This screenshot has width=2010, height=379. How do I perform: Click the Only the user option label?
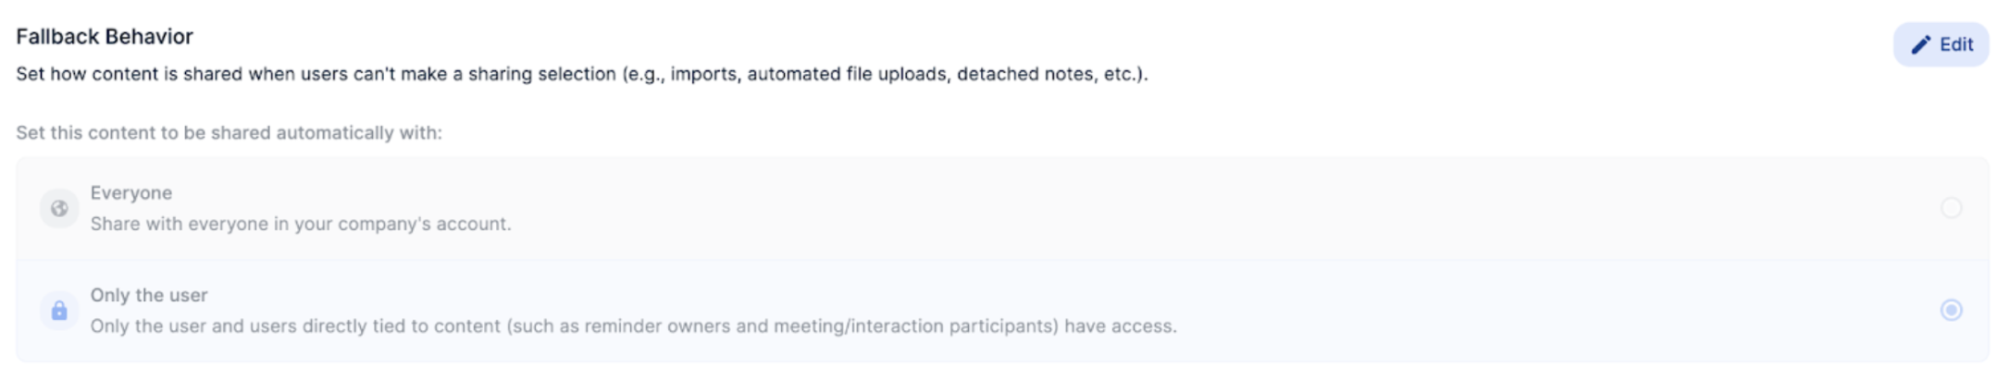pyautogui.click(x=149, y=296)
